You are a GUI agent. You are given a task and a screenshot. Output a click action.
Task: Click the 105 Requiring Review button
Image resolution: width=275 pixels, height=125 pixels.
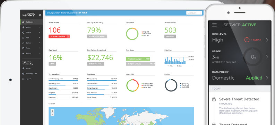click(x=59, y=36)
